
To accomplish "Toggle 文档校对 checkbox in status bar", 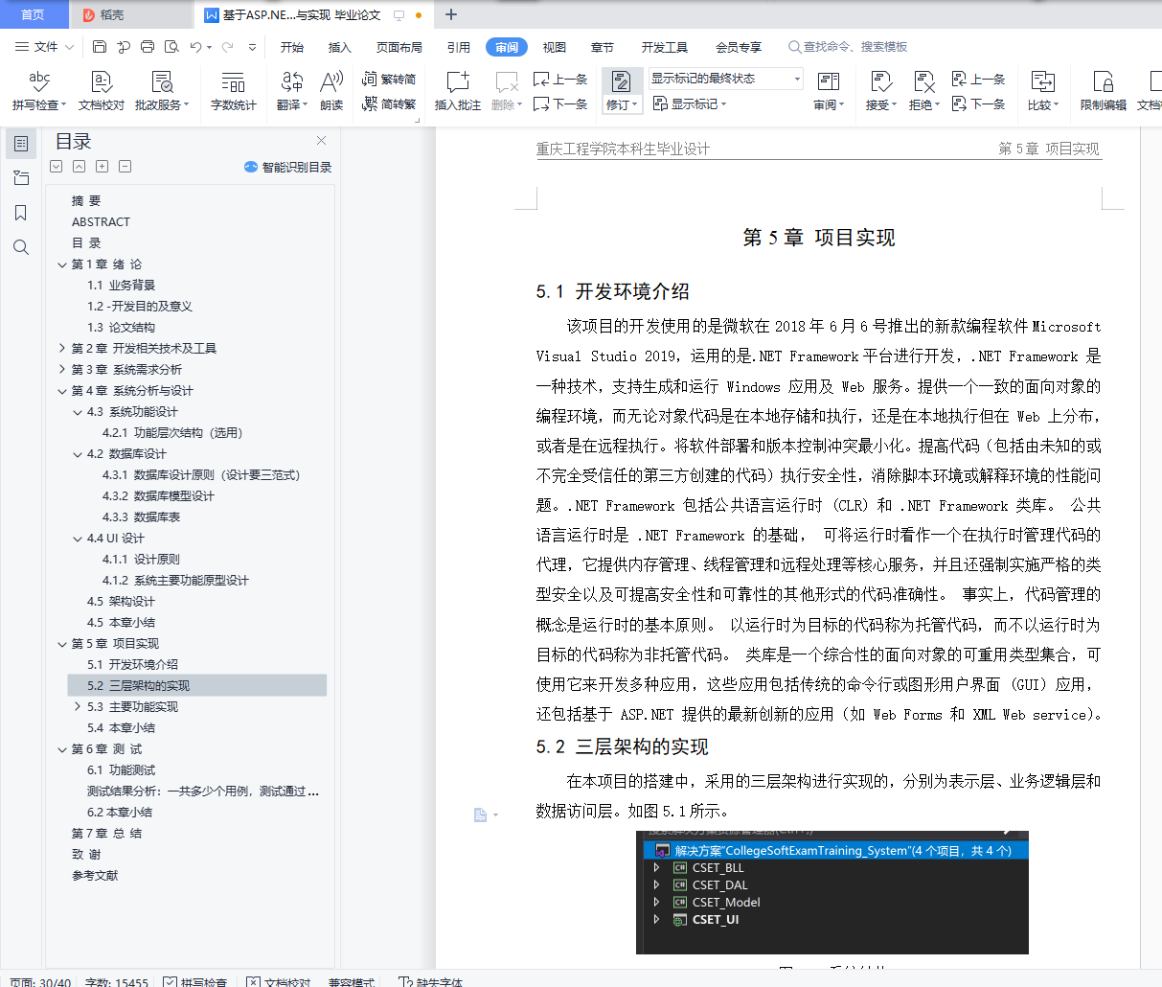I will tap(253, 981).
